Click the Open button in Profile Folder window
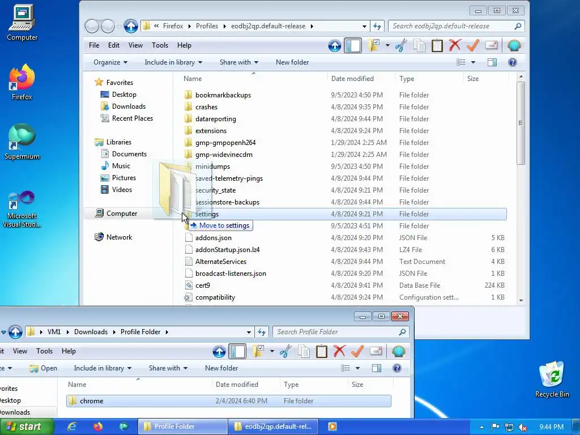The height and width of the screenshot is (435, 580). (x=43, y=368)
